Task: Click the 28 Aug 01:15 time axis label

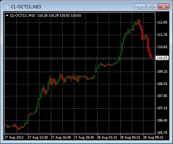Action: click(x=107, y=137)
